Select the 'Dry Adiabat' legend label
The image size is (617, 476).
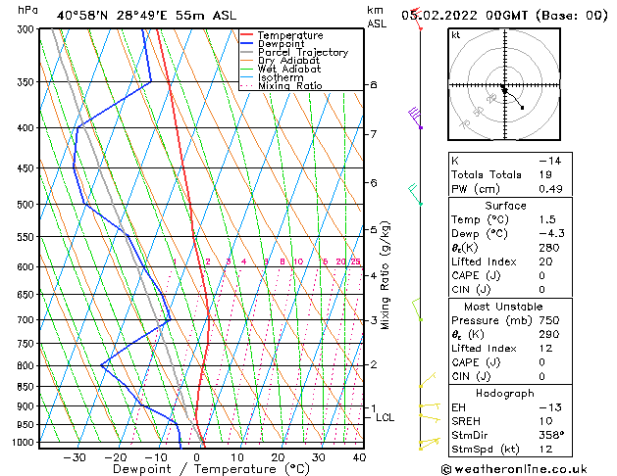click(288, 61)
